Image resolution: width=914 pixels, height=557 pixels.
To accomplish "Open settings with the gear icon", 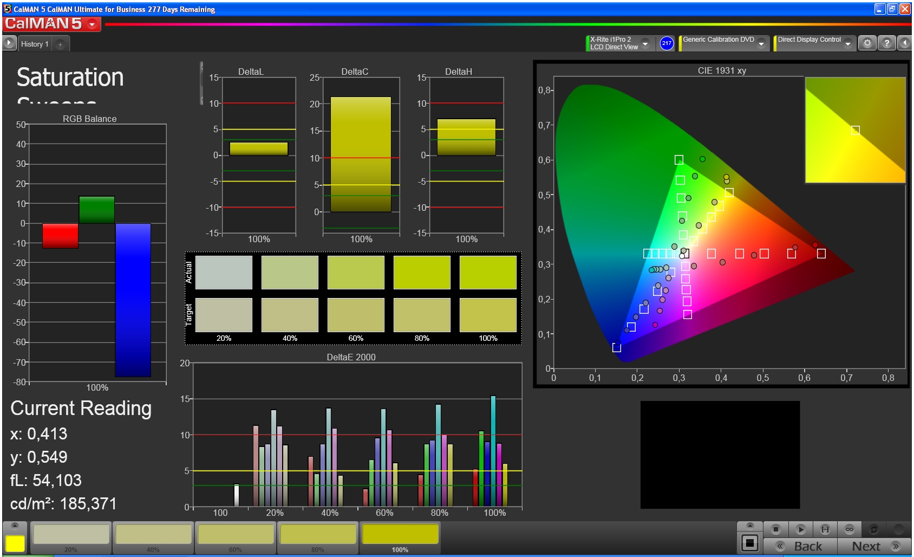I will click(867, 43).
